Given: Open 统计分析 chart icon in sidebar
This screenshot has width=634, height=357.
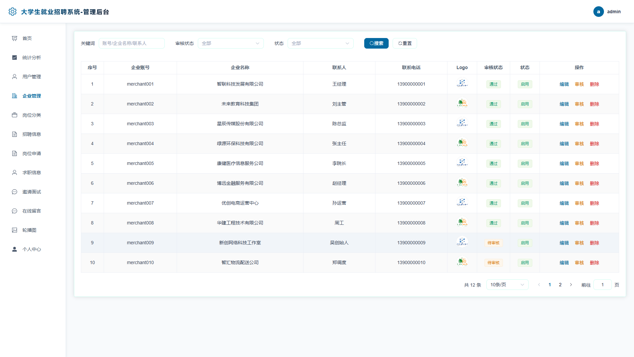Looking at the screenshot, I should click(x=15, y=58).
